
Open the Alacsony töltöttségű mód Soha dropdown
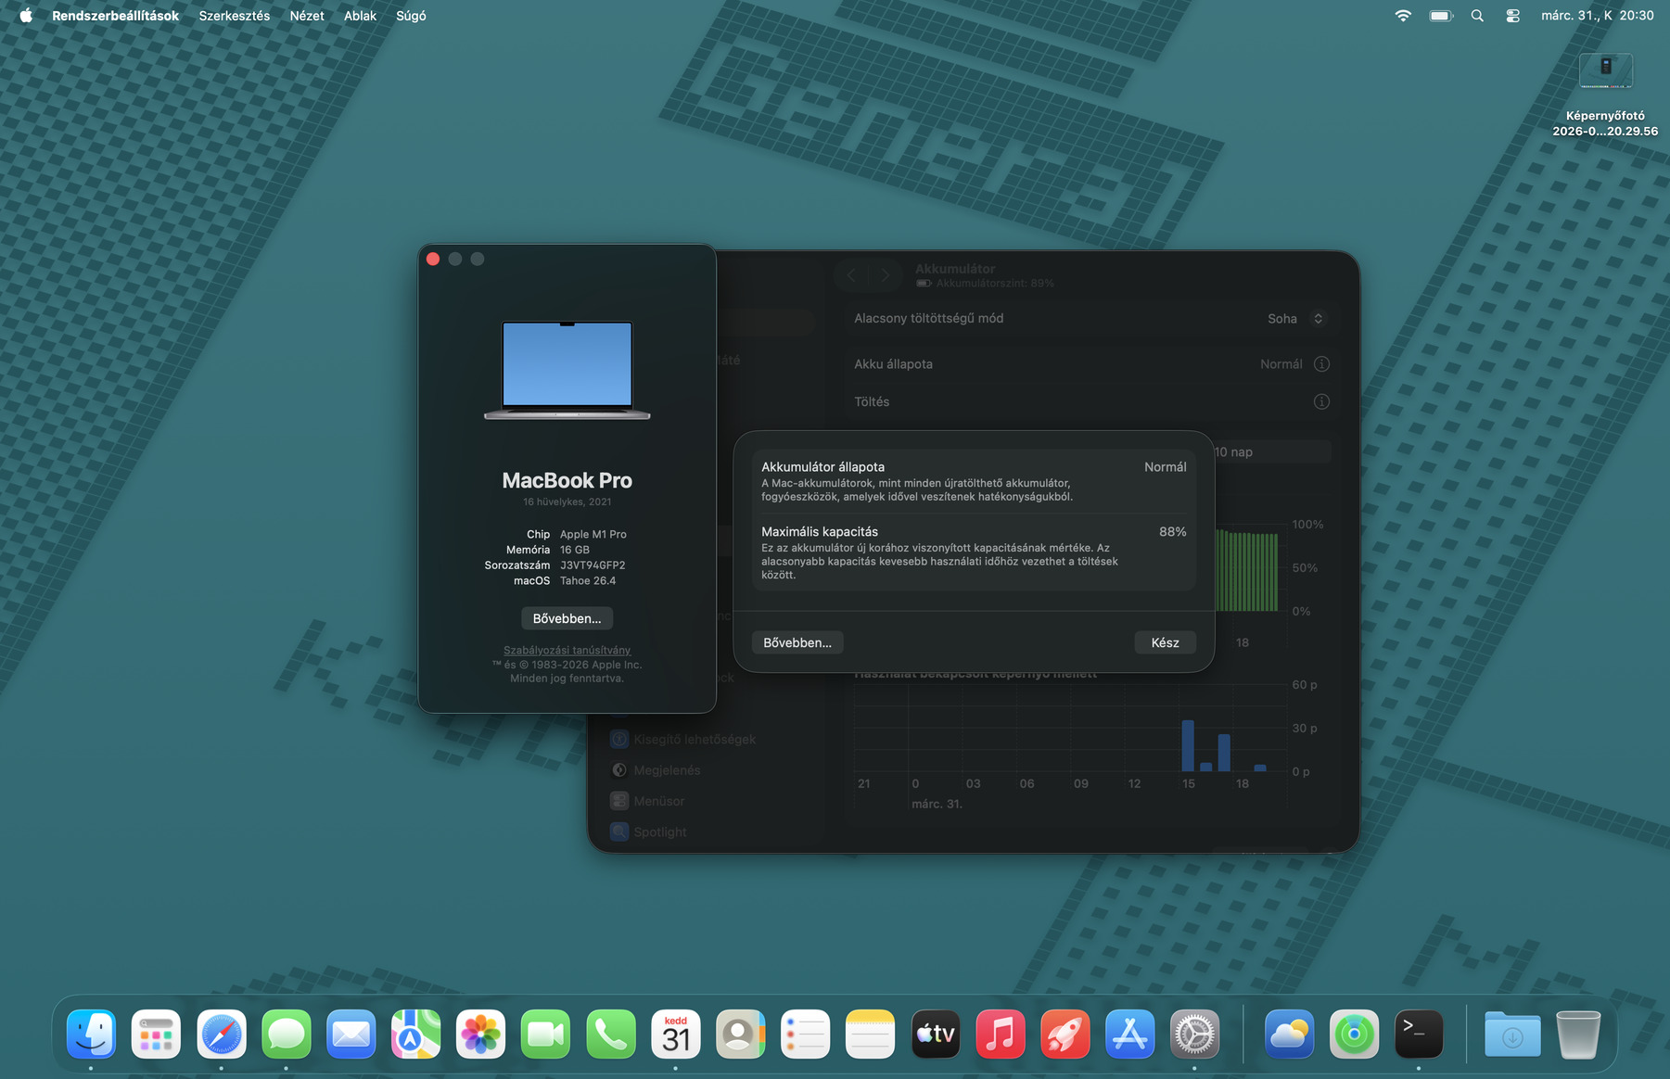pos(1296,318)
